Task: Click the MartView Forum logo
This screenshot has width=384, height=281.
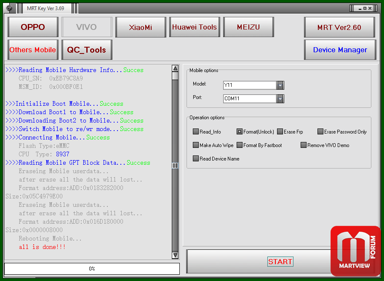Action: click(356, 251)
